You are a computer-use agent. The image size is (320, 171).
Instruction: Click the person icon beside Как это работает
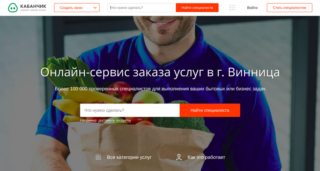click(x=179, y=157)
